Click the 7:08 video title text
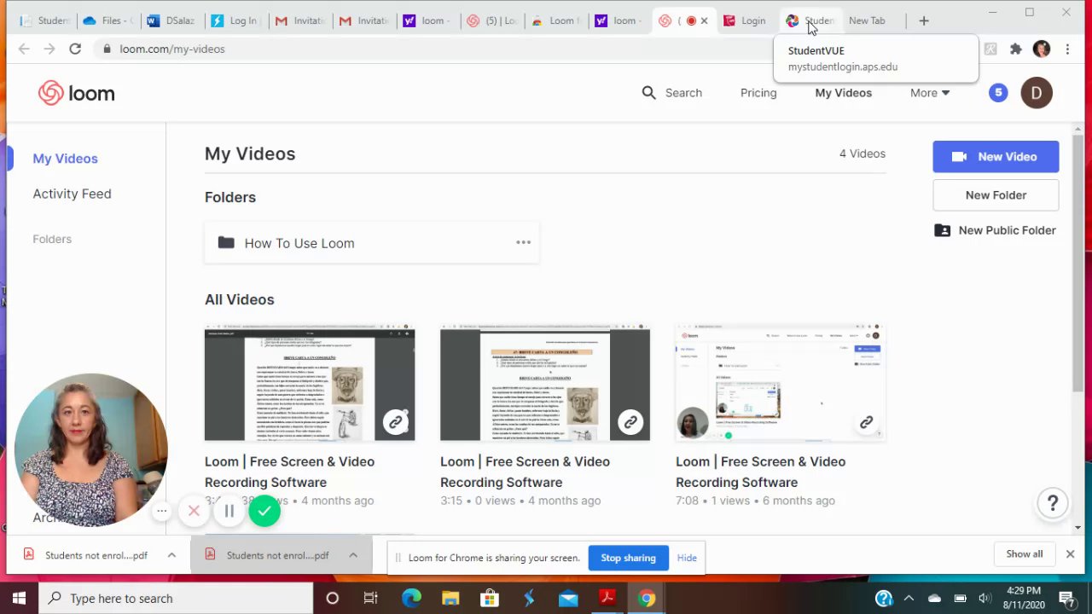Screen dimensions: 1092x614 (760, 472)
